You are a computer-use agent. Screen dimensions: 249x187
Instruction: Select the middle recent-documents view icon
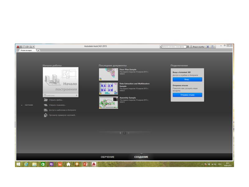pos(125,133)
